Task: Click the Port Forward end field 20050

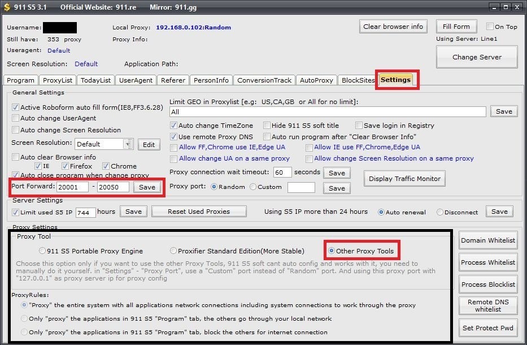Action: [114, 187]
